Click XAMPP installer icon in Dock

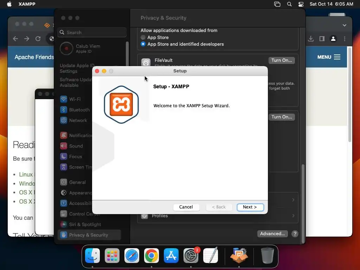point(239,255)
